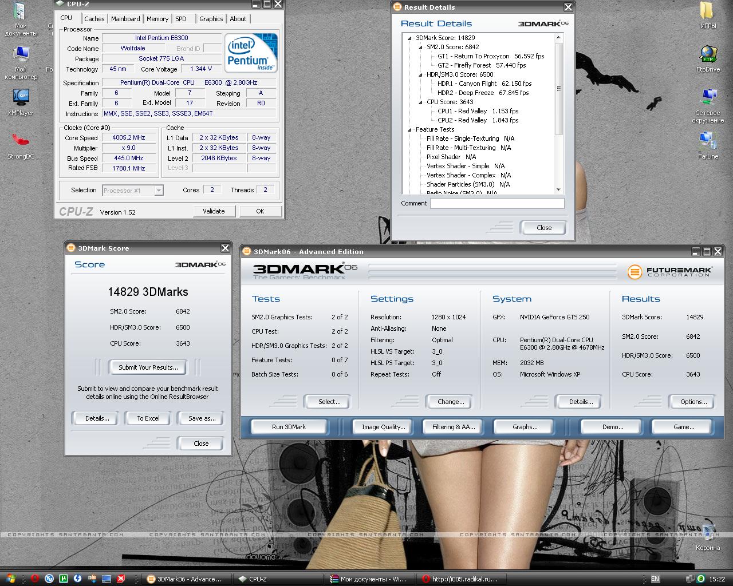Image resolution: width=733 pixels, height=586 pixels.
Task: Select HDR2 - Deep Freeze row
Action: point(483,93)
